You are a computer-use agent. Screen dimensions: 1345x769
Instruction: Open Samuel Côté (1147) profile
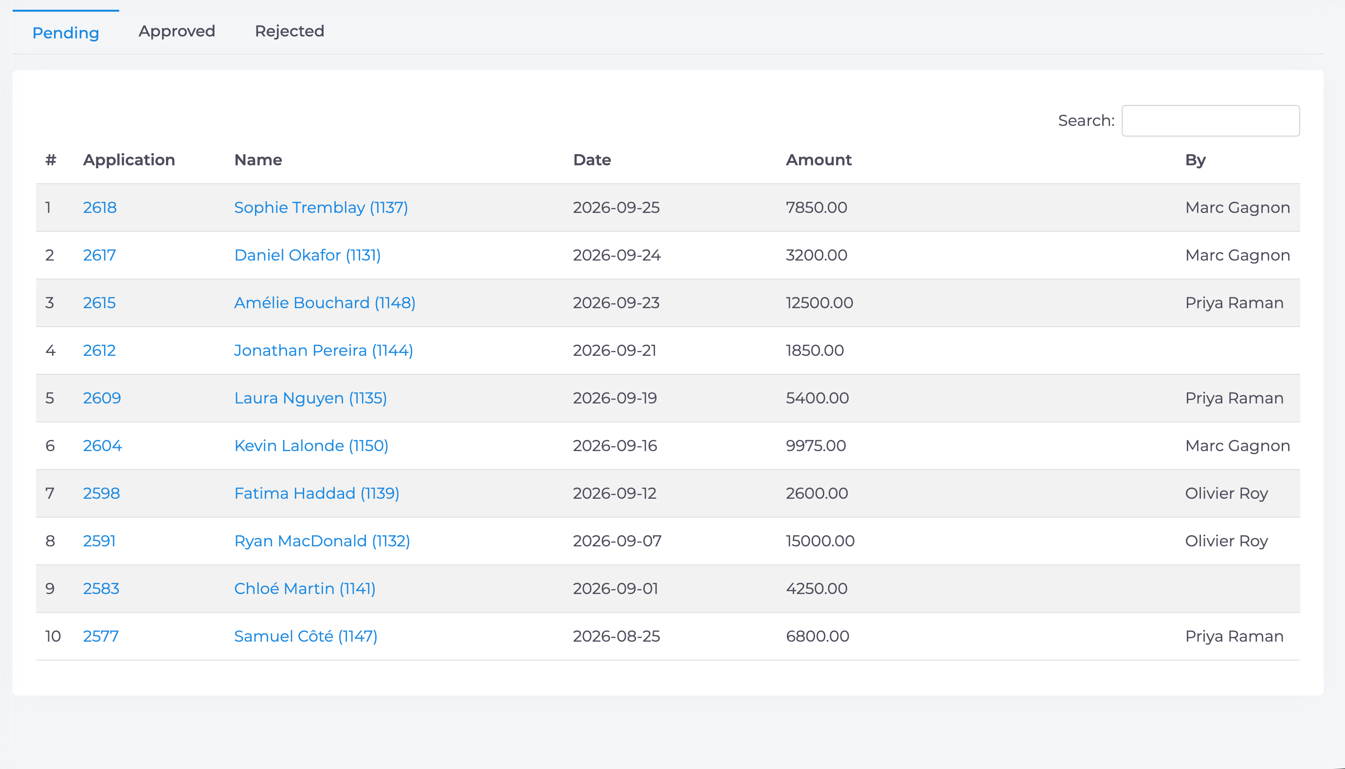[x=306, y=636]
